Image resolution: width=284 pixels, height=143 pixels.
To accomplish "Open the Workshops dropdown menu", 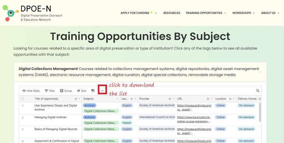I will [244, 13].
